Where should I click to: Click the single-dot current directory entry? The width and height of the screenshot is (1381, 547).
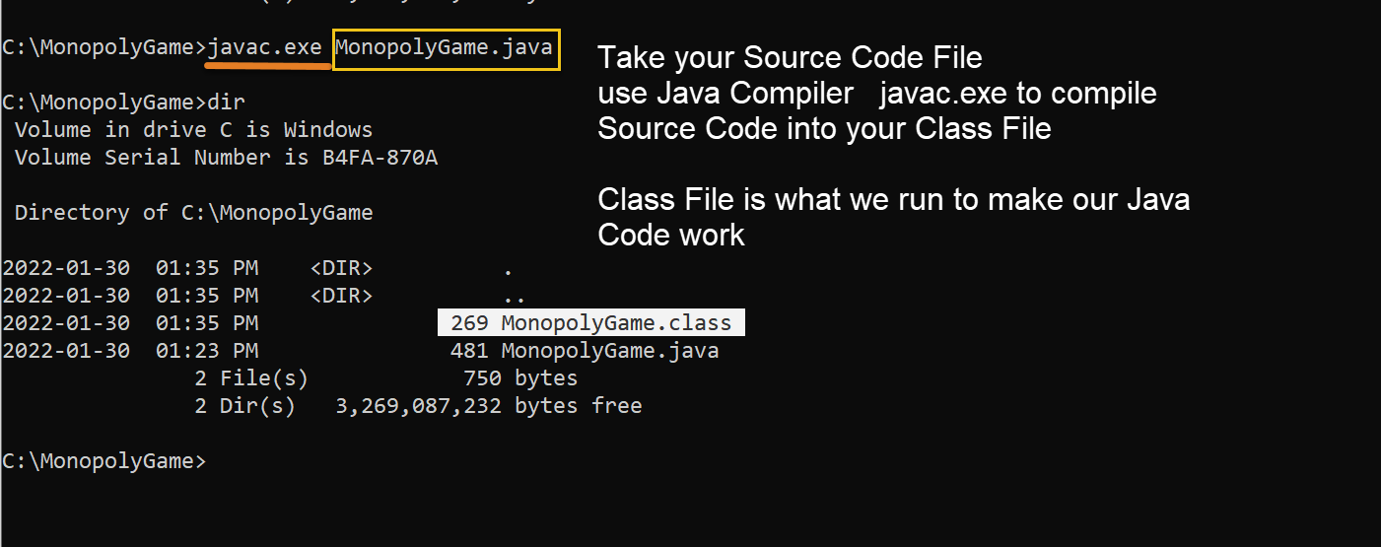508,268
